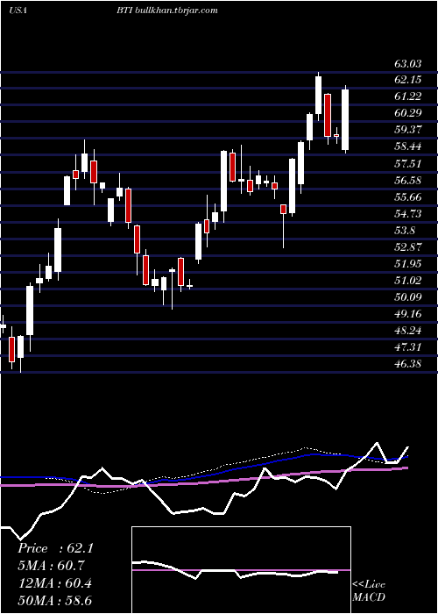Click the 54.73 price axis label
This screenshot has width=438, height=614.
[407, 214]
